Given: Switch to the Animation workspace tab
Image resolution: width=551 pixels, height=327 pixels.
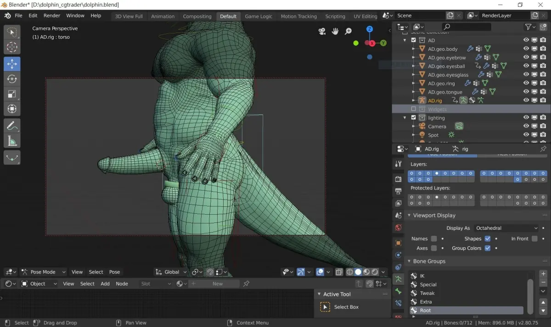Looking at the screenshot, I should tap(163, 16).
